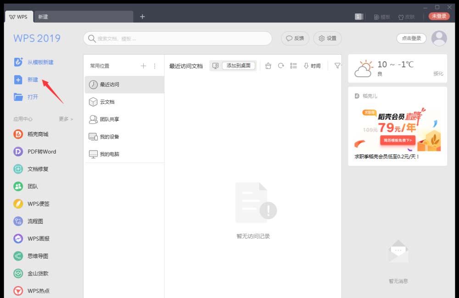Click the search magnifier icon
The height and width of the screenshot is (298, 459).
point(92,39)
